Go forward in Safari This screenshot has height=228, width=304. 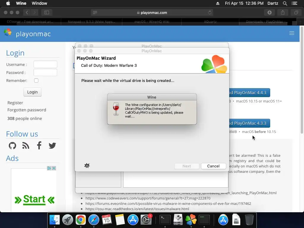click(34, 12)
